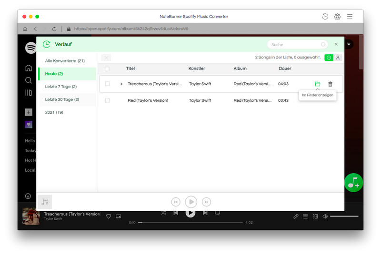
Task: Tick the checkbox for Red (Taylor's Version)
Action: 107,100
